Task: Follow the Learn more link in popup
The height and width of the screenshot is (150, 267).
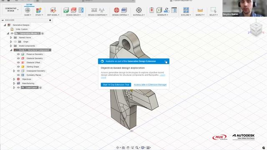Action: (x=162, y=75)
